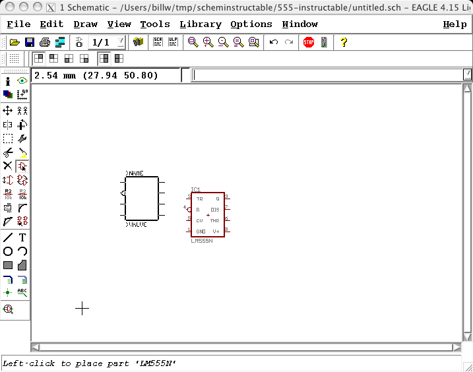
Task: Select the Name tool
Action: 8,194
